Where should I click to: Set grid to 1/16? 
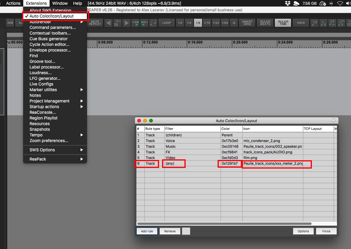click(207, 23)
